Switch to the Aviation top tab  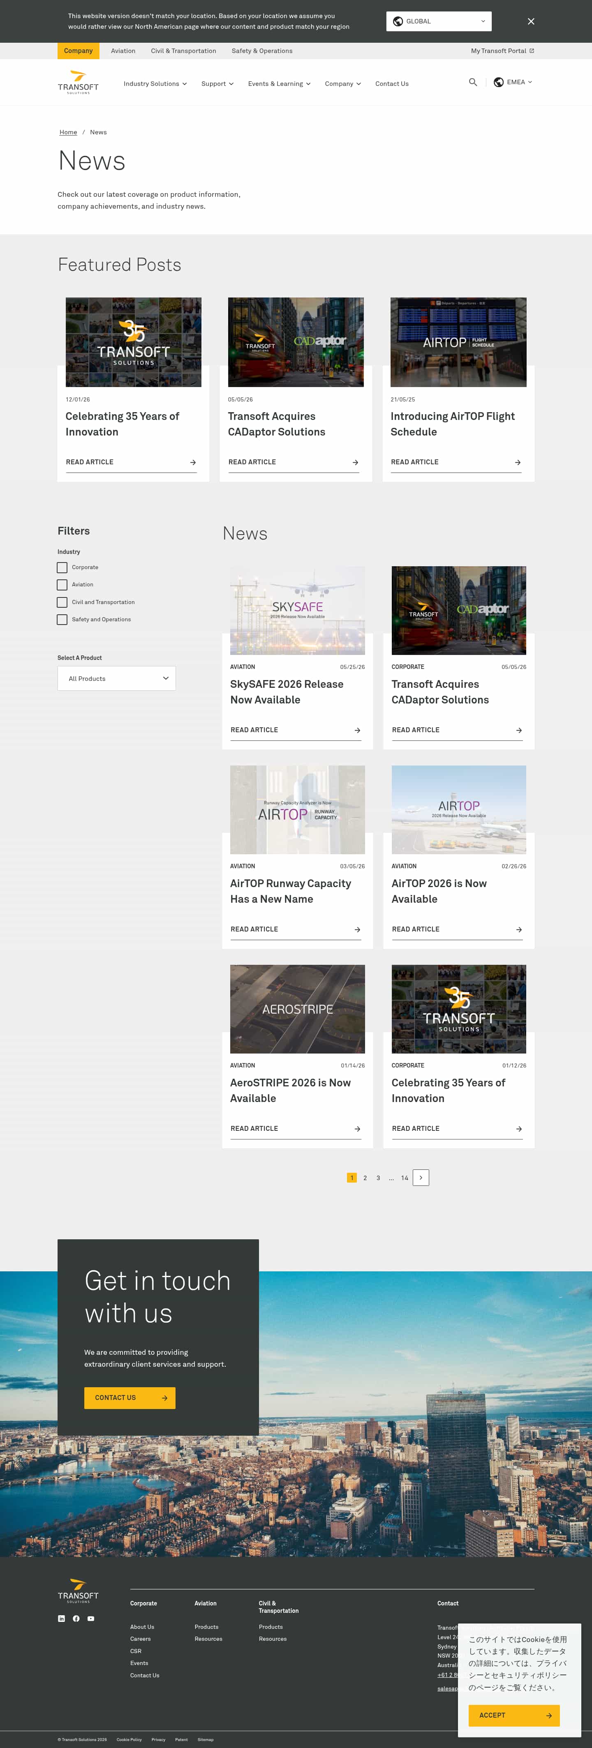click(123, 51)
